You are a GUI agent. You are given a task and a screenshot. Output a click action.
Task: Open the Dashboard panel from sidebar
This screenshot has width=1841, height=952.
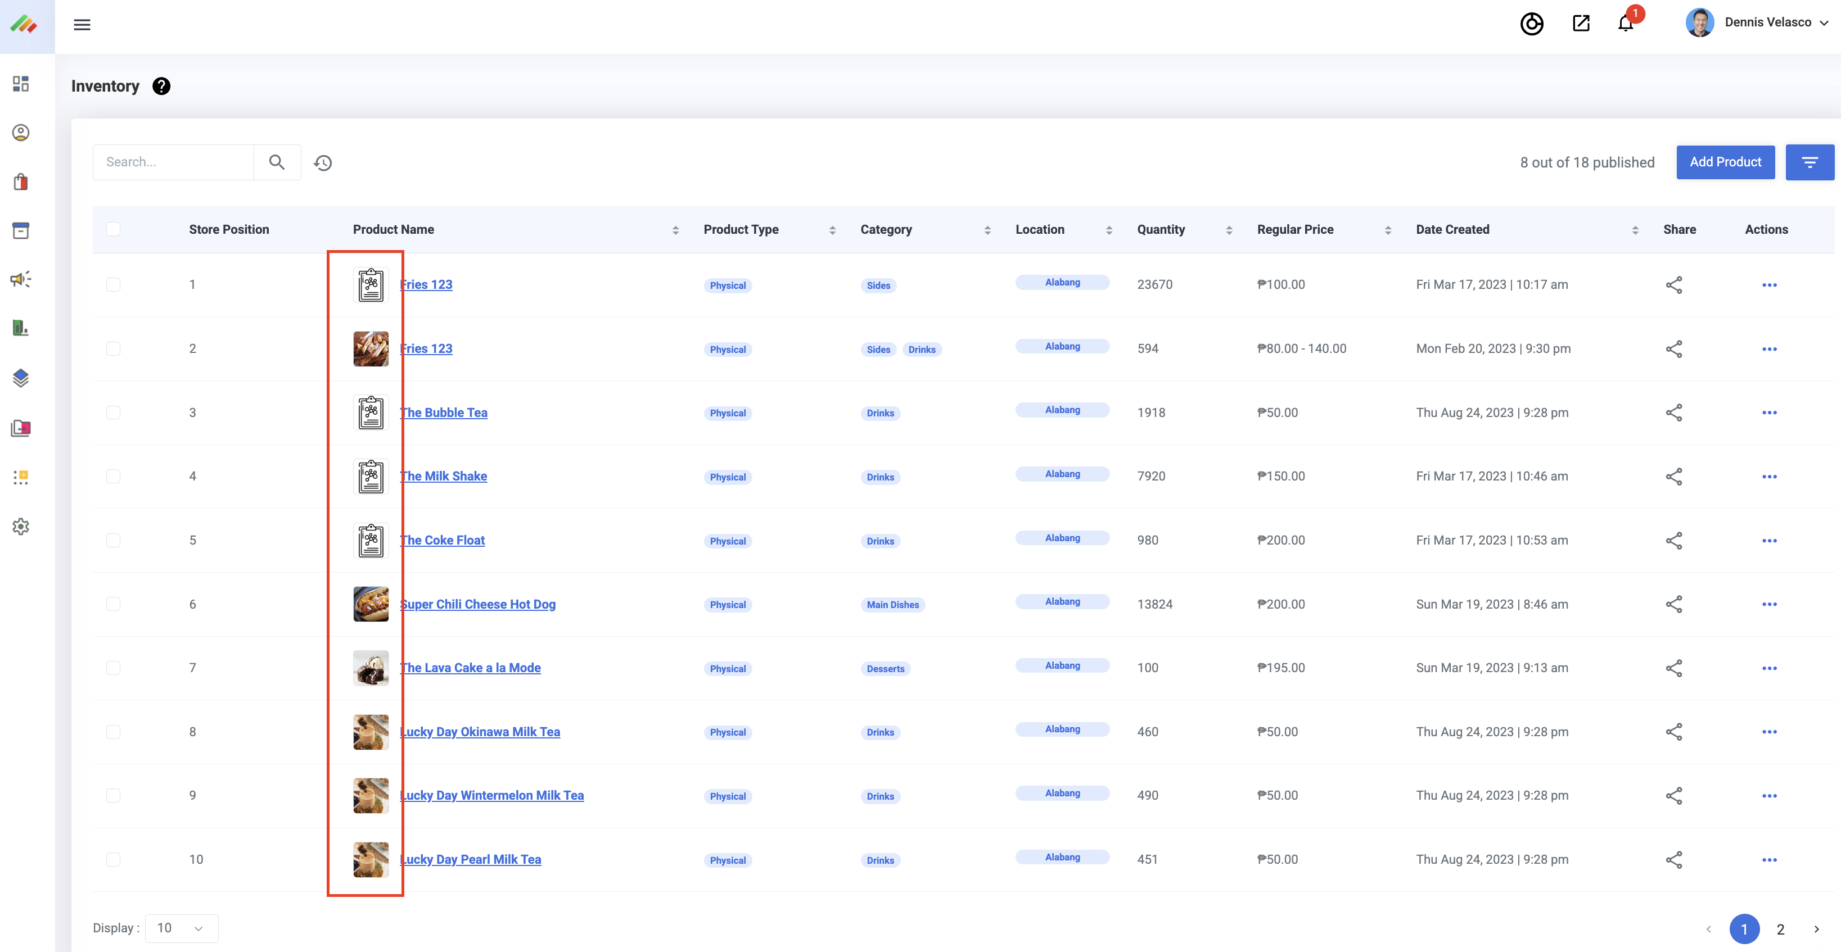(x=20, y=84)
